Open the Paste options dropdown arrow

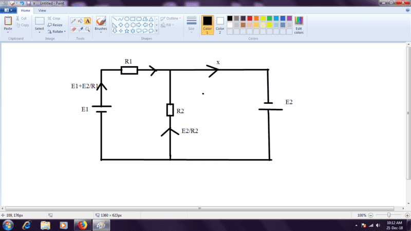click(8, 32)
